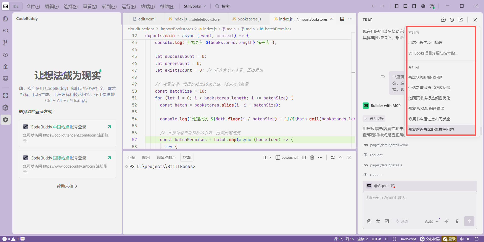Click the prompt enhance sparkle icon
Image resolution: width=484 pixels, height=242 pixels.
point(447,221)
